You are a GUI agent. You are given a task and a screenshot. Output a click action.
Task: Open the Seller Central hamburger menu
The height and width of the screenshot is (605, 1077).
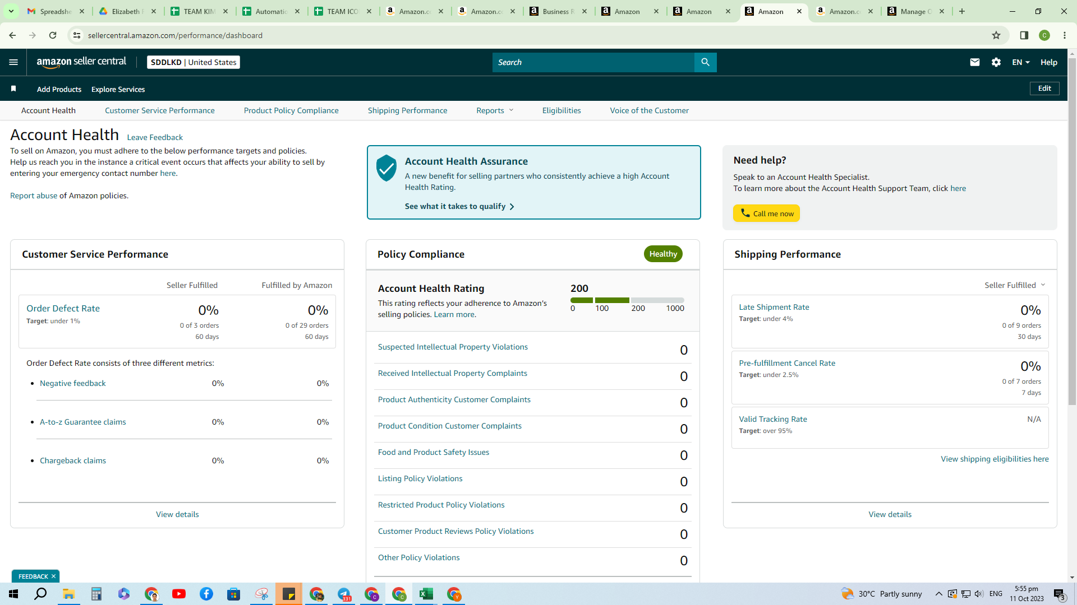point(13,62)
